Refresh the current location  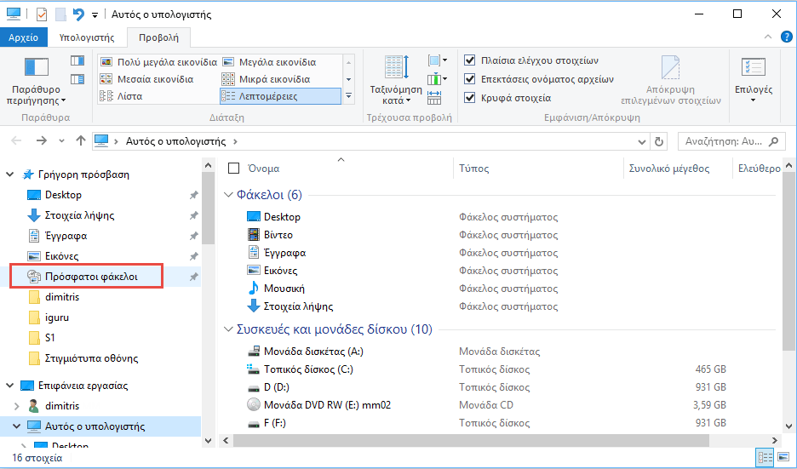pos(659,142)
